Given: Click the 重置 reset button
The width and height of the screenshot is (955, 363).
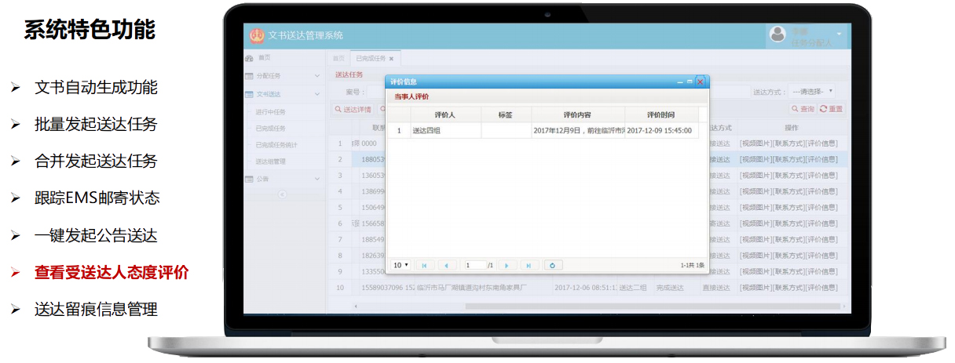Looking at the screenshot, I should pyautogui.click(x=831, y=109).
